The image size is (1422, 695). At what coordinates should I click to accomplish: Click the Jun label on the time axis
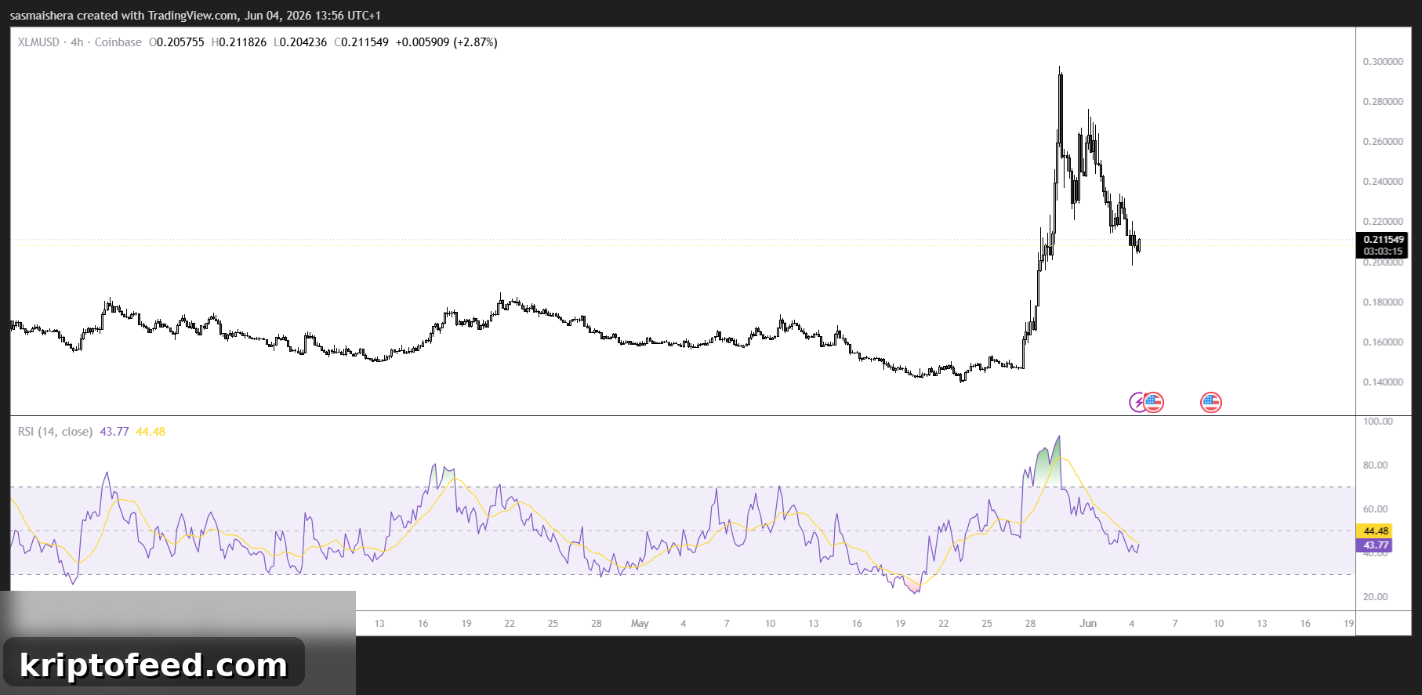coord(1088,624)
